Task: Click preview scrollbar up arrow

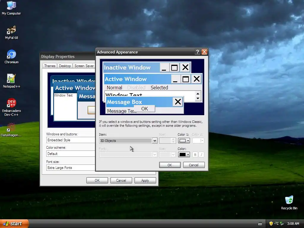Action: [x=198, y=94]
